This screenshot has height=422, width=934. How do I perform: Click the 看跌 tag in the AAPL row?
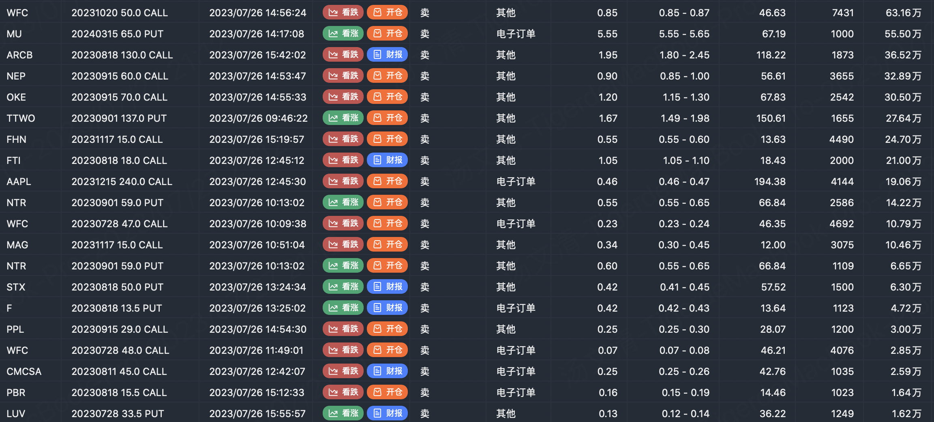[x=343, y=181]
